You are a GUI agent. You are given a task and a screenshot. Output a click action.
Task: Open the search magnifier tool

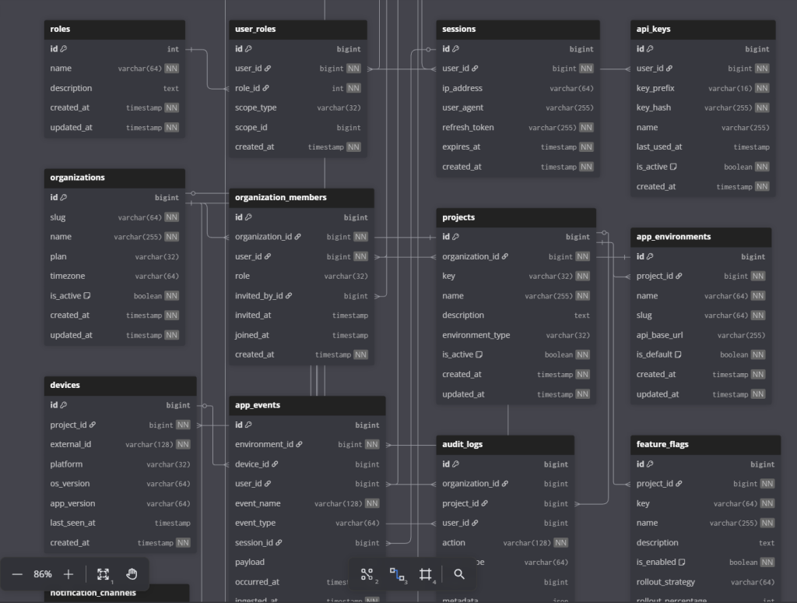[459, 574]
